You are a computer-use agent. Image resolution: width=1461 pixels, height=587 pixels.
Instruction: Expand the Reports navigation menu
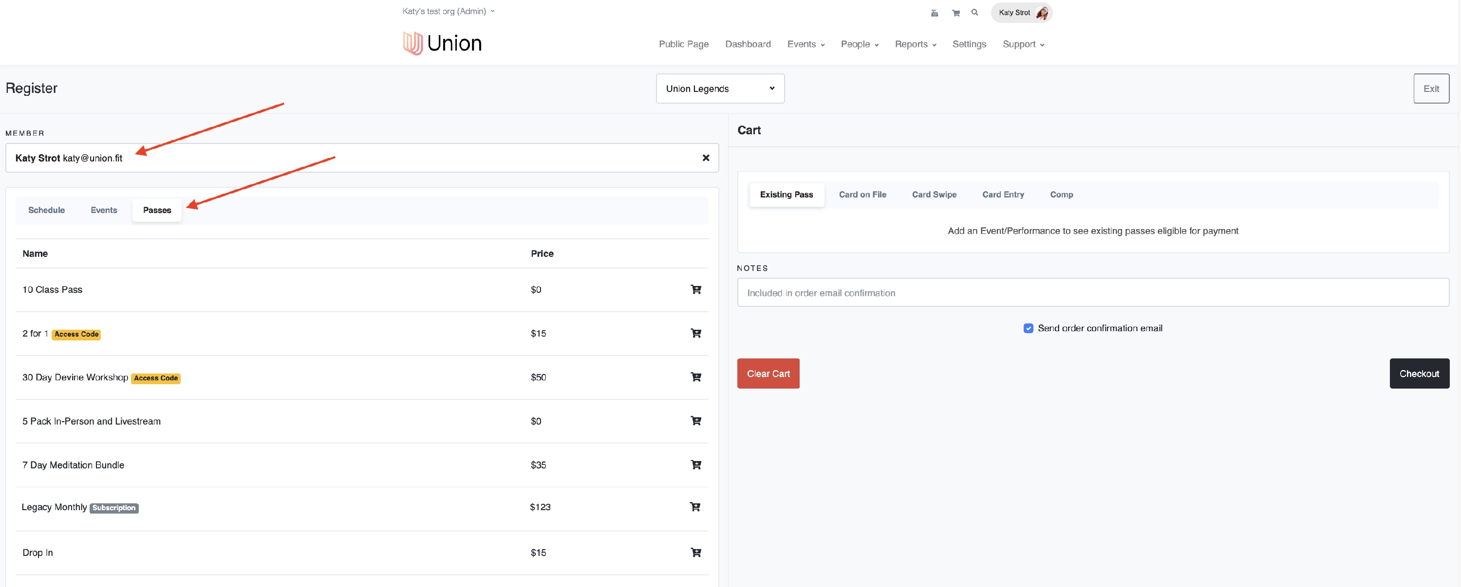[x=915, y=44]
